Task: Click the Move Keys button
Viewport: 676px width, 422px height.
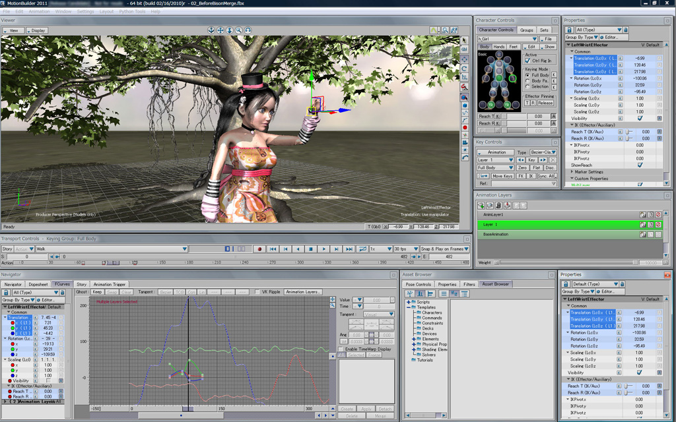Action: tap(502, 176)
